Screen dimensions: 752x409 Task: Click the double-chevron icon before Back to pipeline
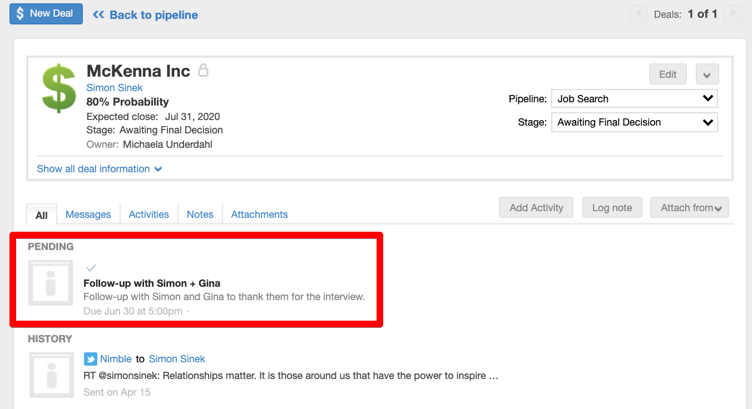pyautogui.click(x=99, y=14)
